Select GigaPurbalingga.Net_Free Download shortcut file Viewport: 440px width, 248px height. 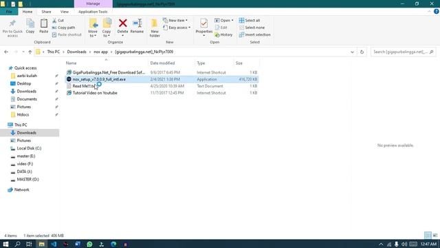click(x=162, y=72)
